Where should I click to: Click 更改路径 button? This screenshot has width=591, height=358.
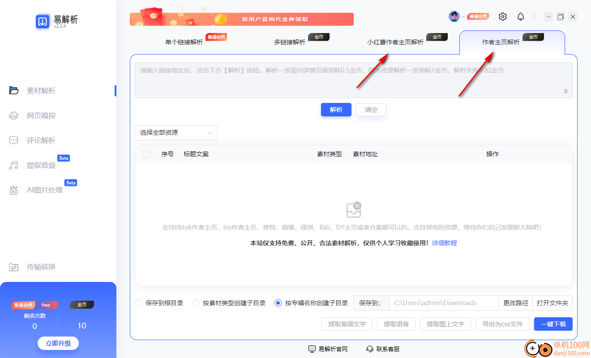click(516, 303)
